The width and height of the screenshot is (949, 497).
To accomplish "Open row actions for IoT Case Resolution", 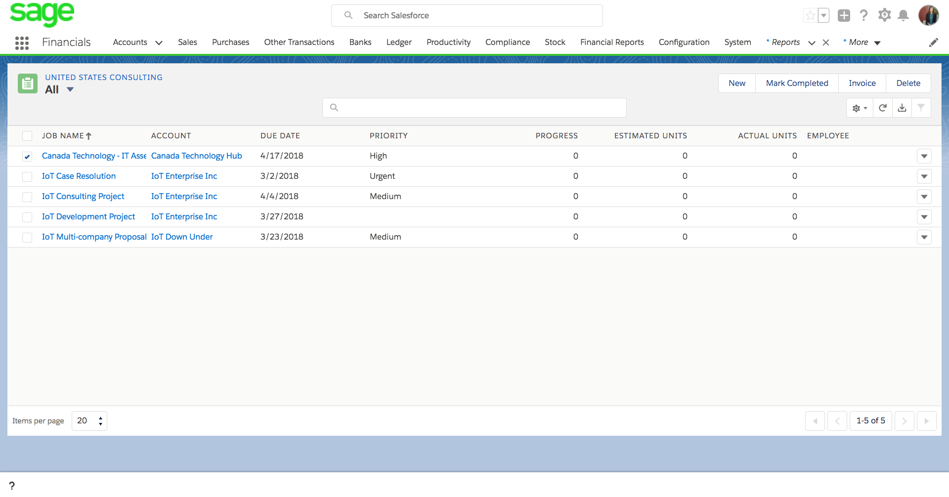I will (924, 176).
